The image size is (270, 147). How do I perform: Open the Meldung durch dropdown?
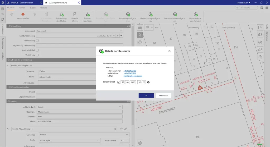[x=120, y=107]
